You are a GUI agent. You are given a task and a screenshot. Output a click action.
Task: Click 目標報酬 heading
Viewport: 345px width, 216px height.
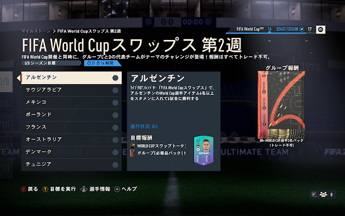pos(141,138)
